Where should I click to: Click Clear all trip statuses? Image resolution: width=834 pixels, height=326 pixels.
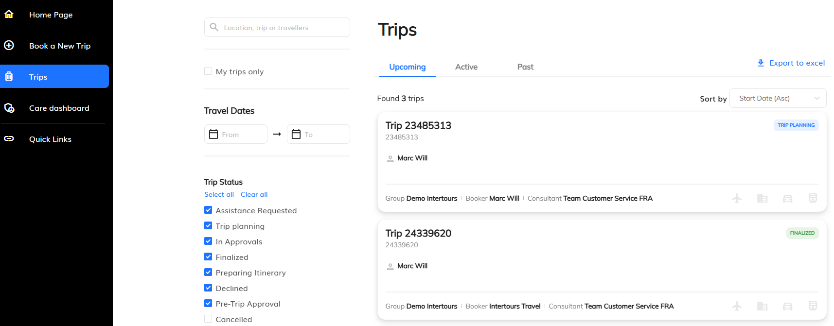pos(254,194)
